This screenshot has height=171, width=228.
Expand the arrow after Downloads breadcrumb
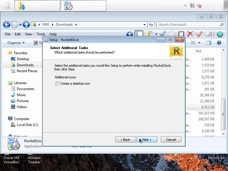pos(76,25)
